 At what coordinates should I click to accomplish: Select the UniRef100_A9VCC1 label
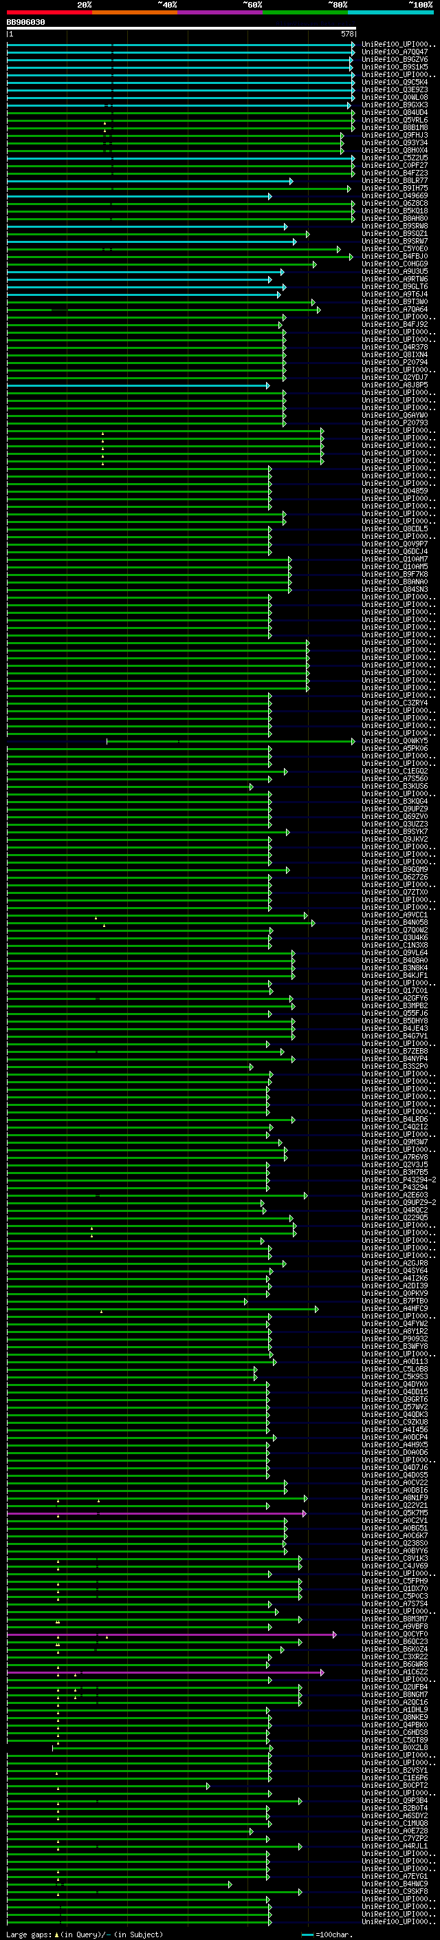[395, 915]
